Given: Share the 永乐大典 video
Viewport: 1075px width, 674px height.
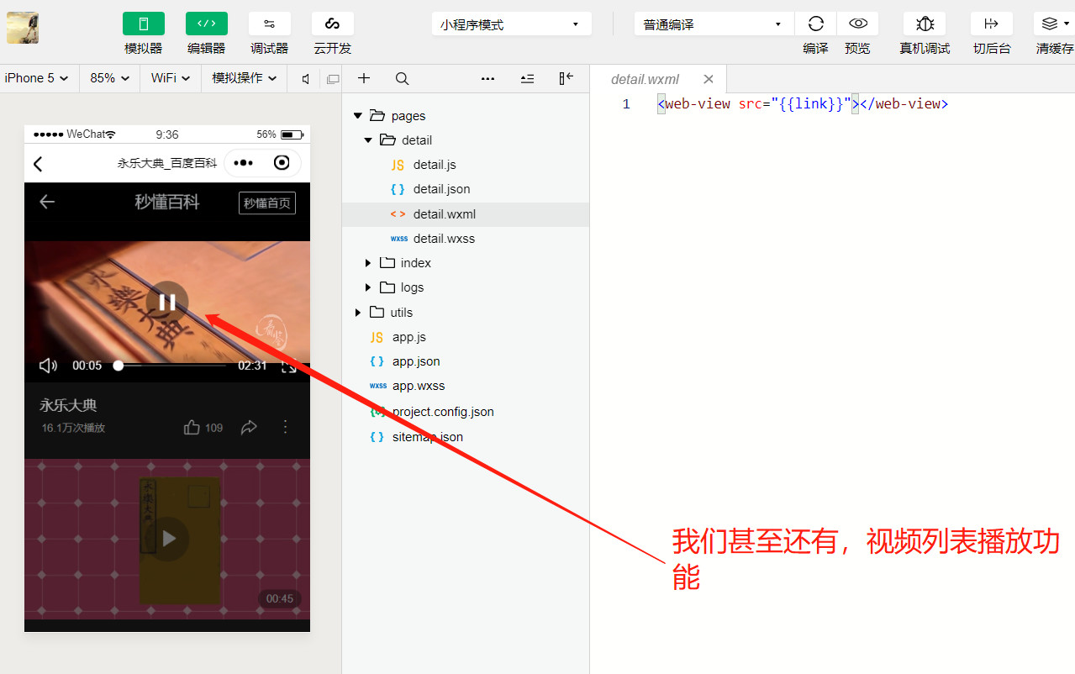Looking at the screenshot, I should [249, 428].
